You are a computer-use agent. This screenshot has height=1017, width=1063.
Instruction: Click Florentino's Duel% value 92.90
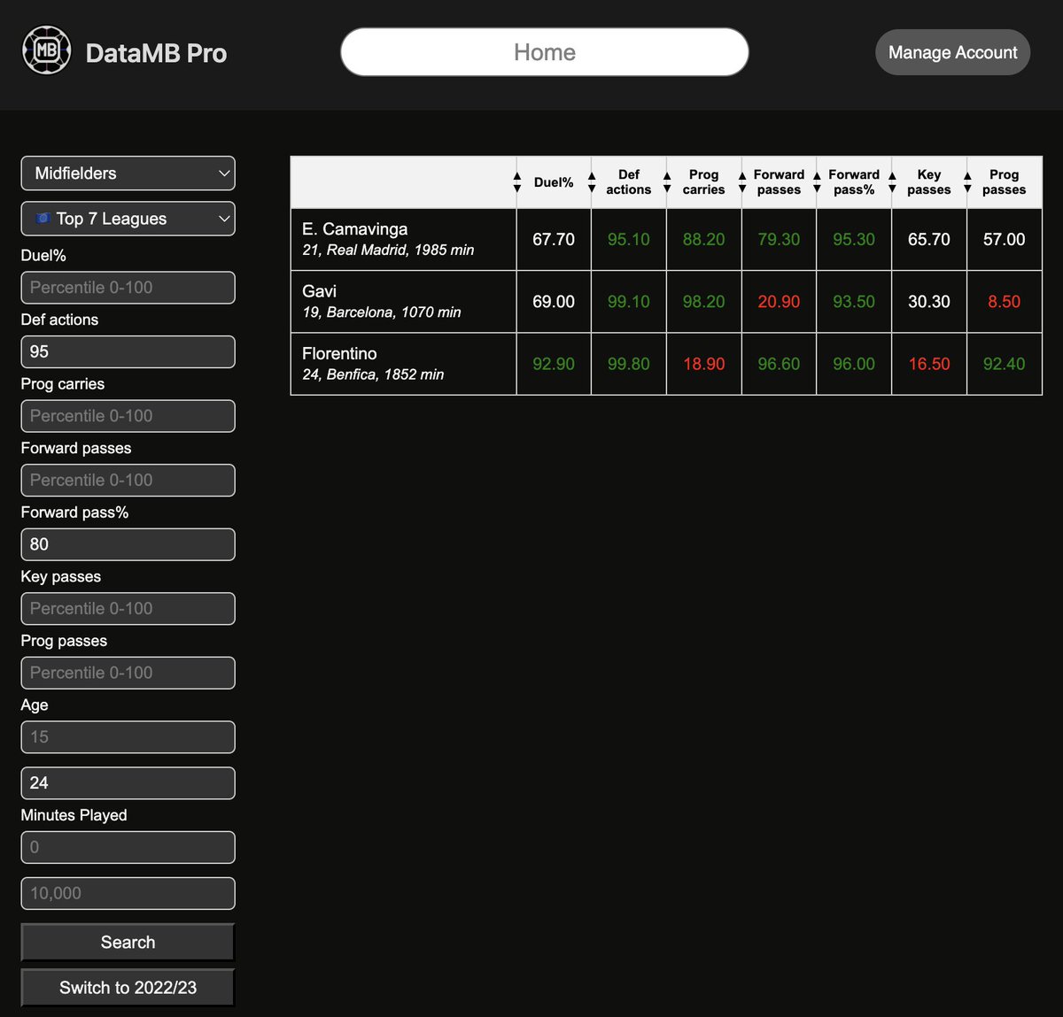click(554, 364)
